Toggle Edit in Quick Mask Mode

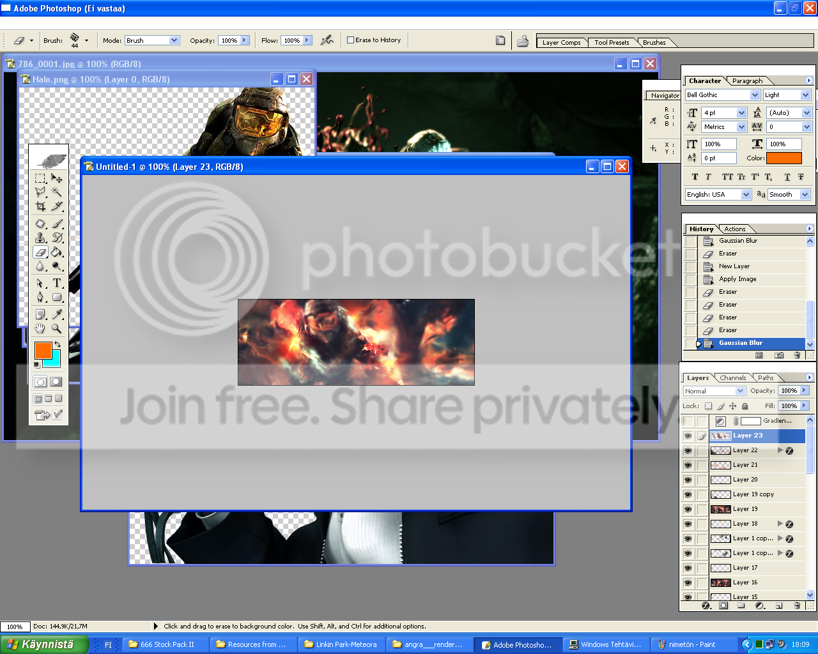56,382
